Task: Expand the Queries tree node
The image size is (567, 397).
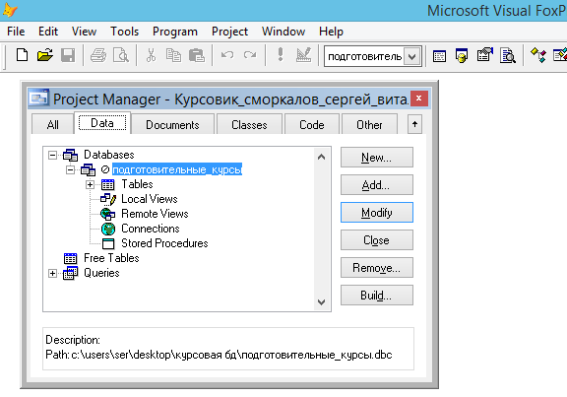Action: (x=52, y=273)
